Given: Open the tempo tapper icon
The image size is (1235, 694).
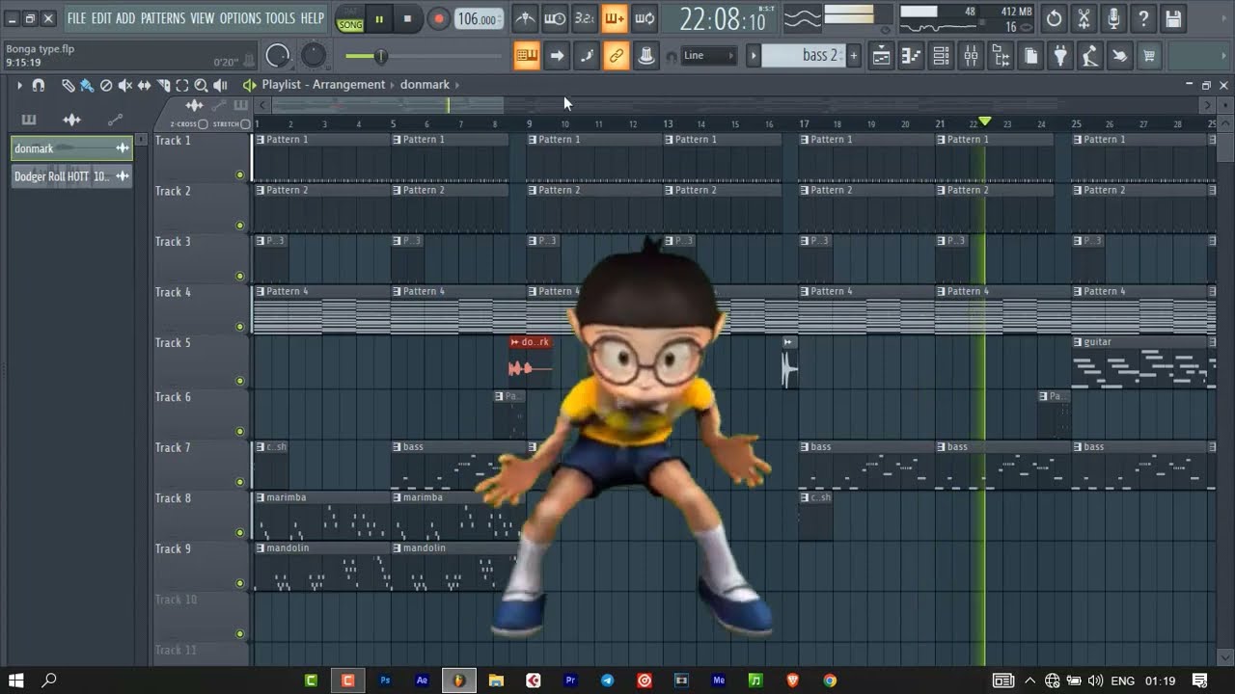Looking at the screenshot, I should coord(1090,56).
